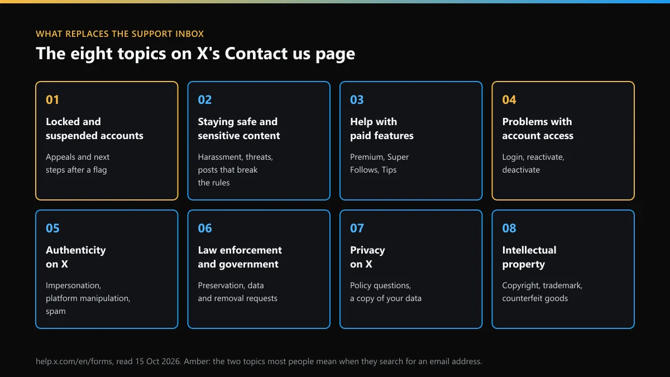Click the number 02 on second card
Screen dimensions: 670x377
point(205,100)
